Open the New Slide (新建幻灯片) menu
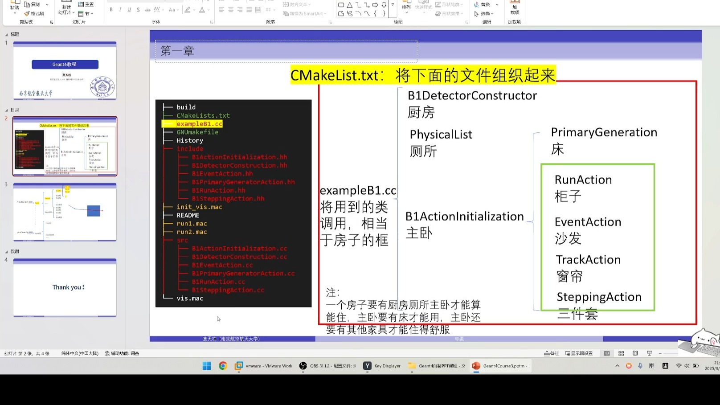This screenshot has height=405, width=720. click(66, 10)
